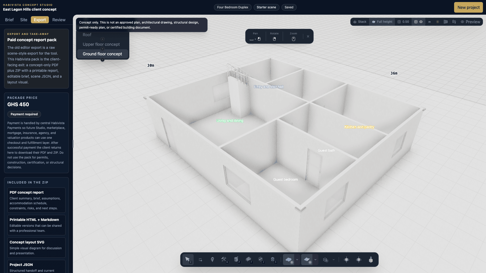Expand the slab tool dropdown arrow
Image resolution: width=486 pixels, height=273 pixels.
click(x=297, y=260)
